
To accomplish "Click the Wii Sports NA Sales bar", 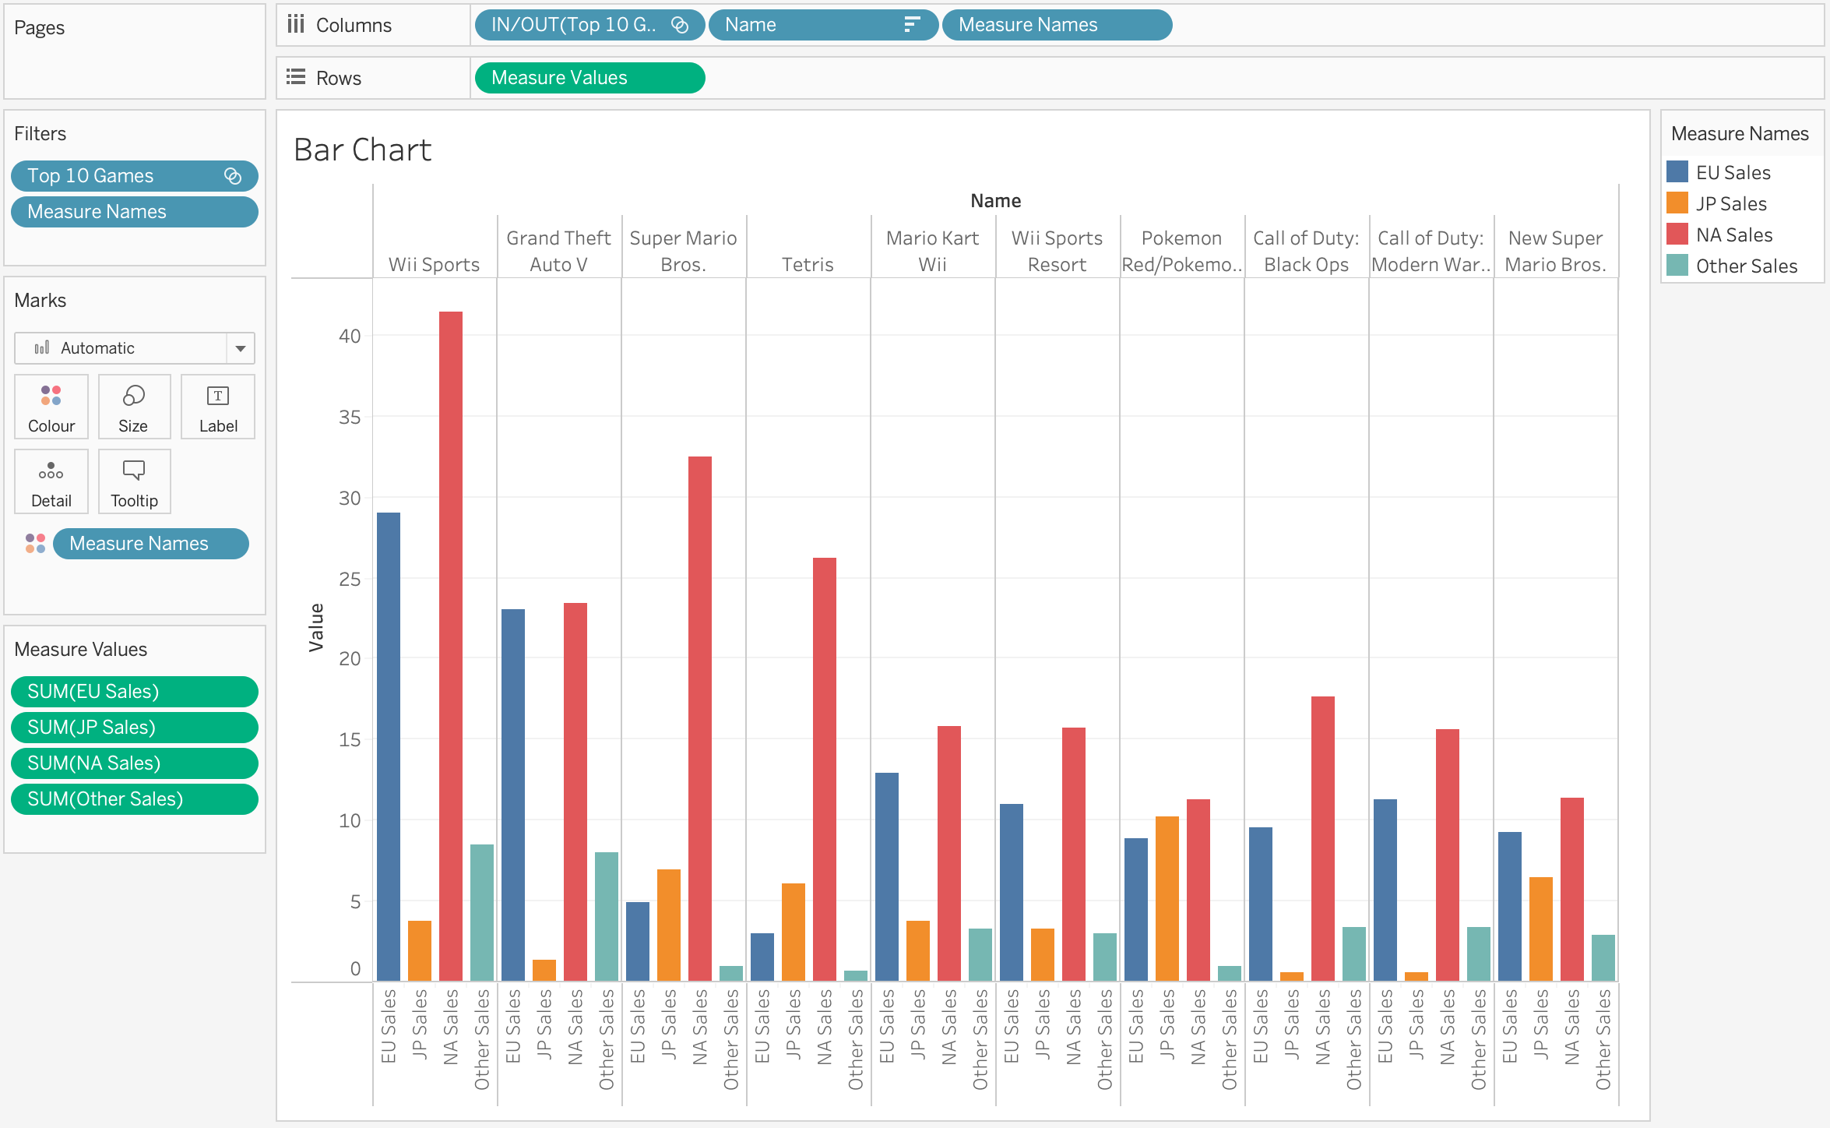I will 451,646.
